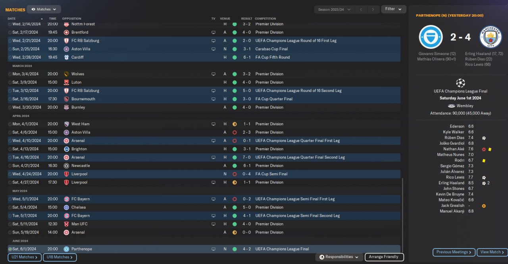Click the Arrange Friendly button
The width and height of the screenshot is (508, 264).
pos(384,257)
